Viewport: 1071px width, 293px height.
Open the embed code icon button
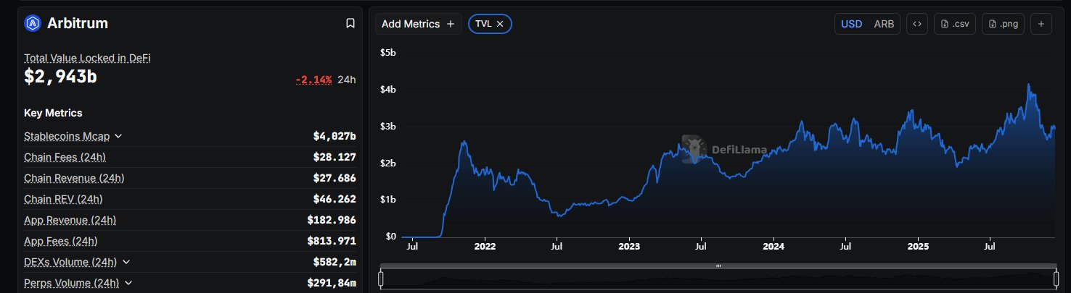point(917,24)
